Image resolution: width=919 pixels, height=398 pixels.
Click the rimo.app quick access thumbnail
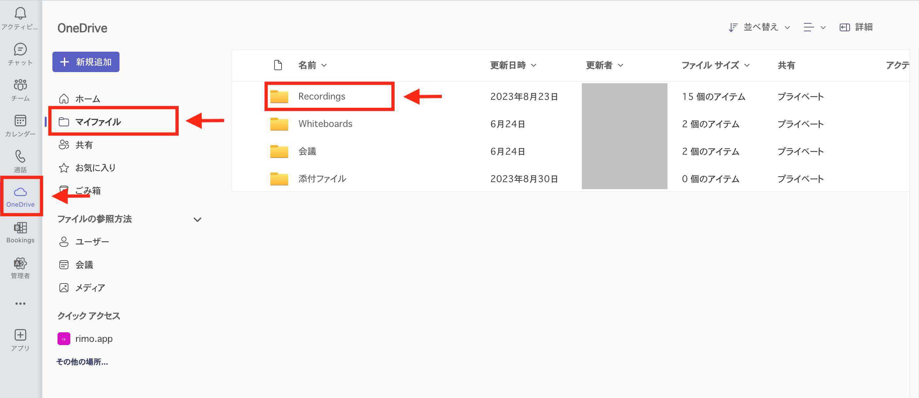pos(64,339)
